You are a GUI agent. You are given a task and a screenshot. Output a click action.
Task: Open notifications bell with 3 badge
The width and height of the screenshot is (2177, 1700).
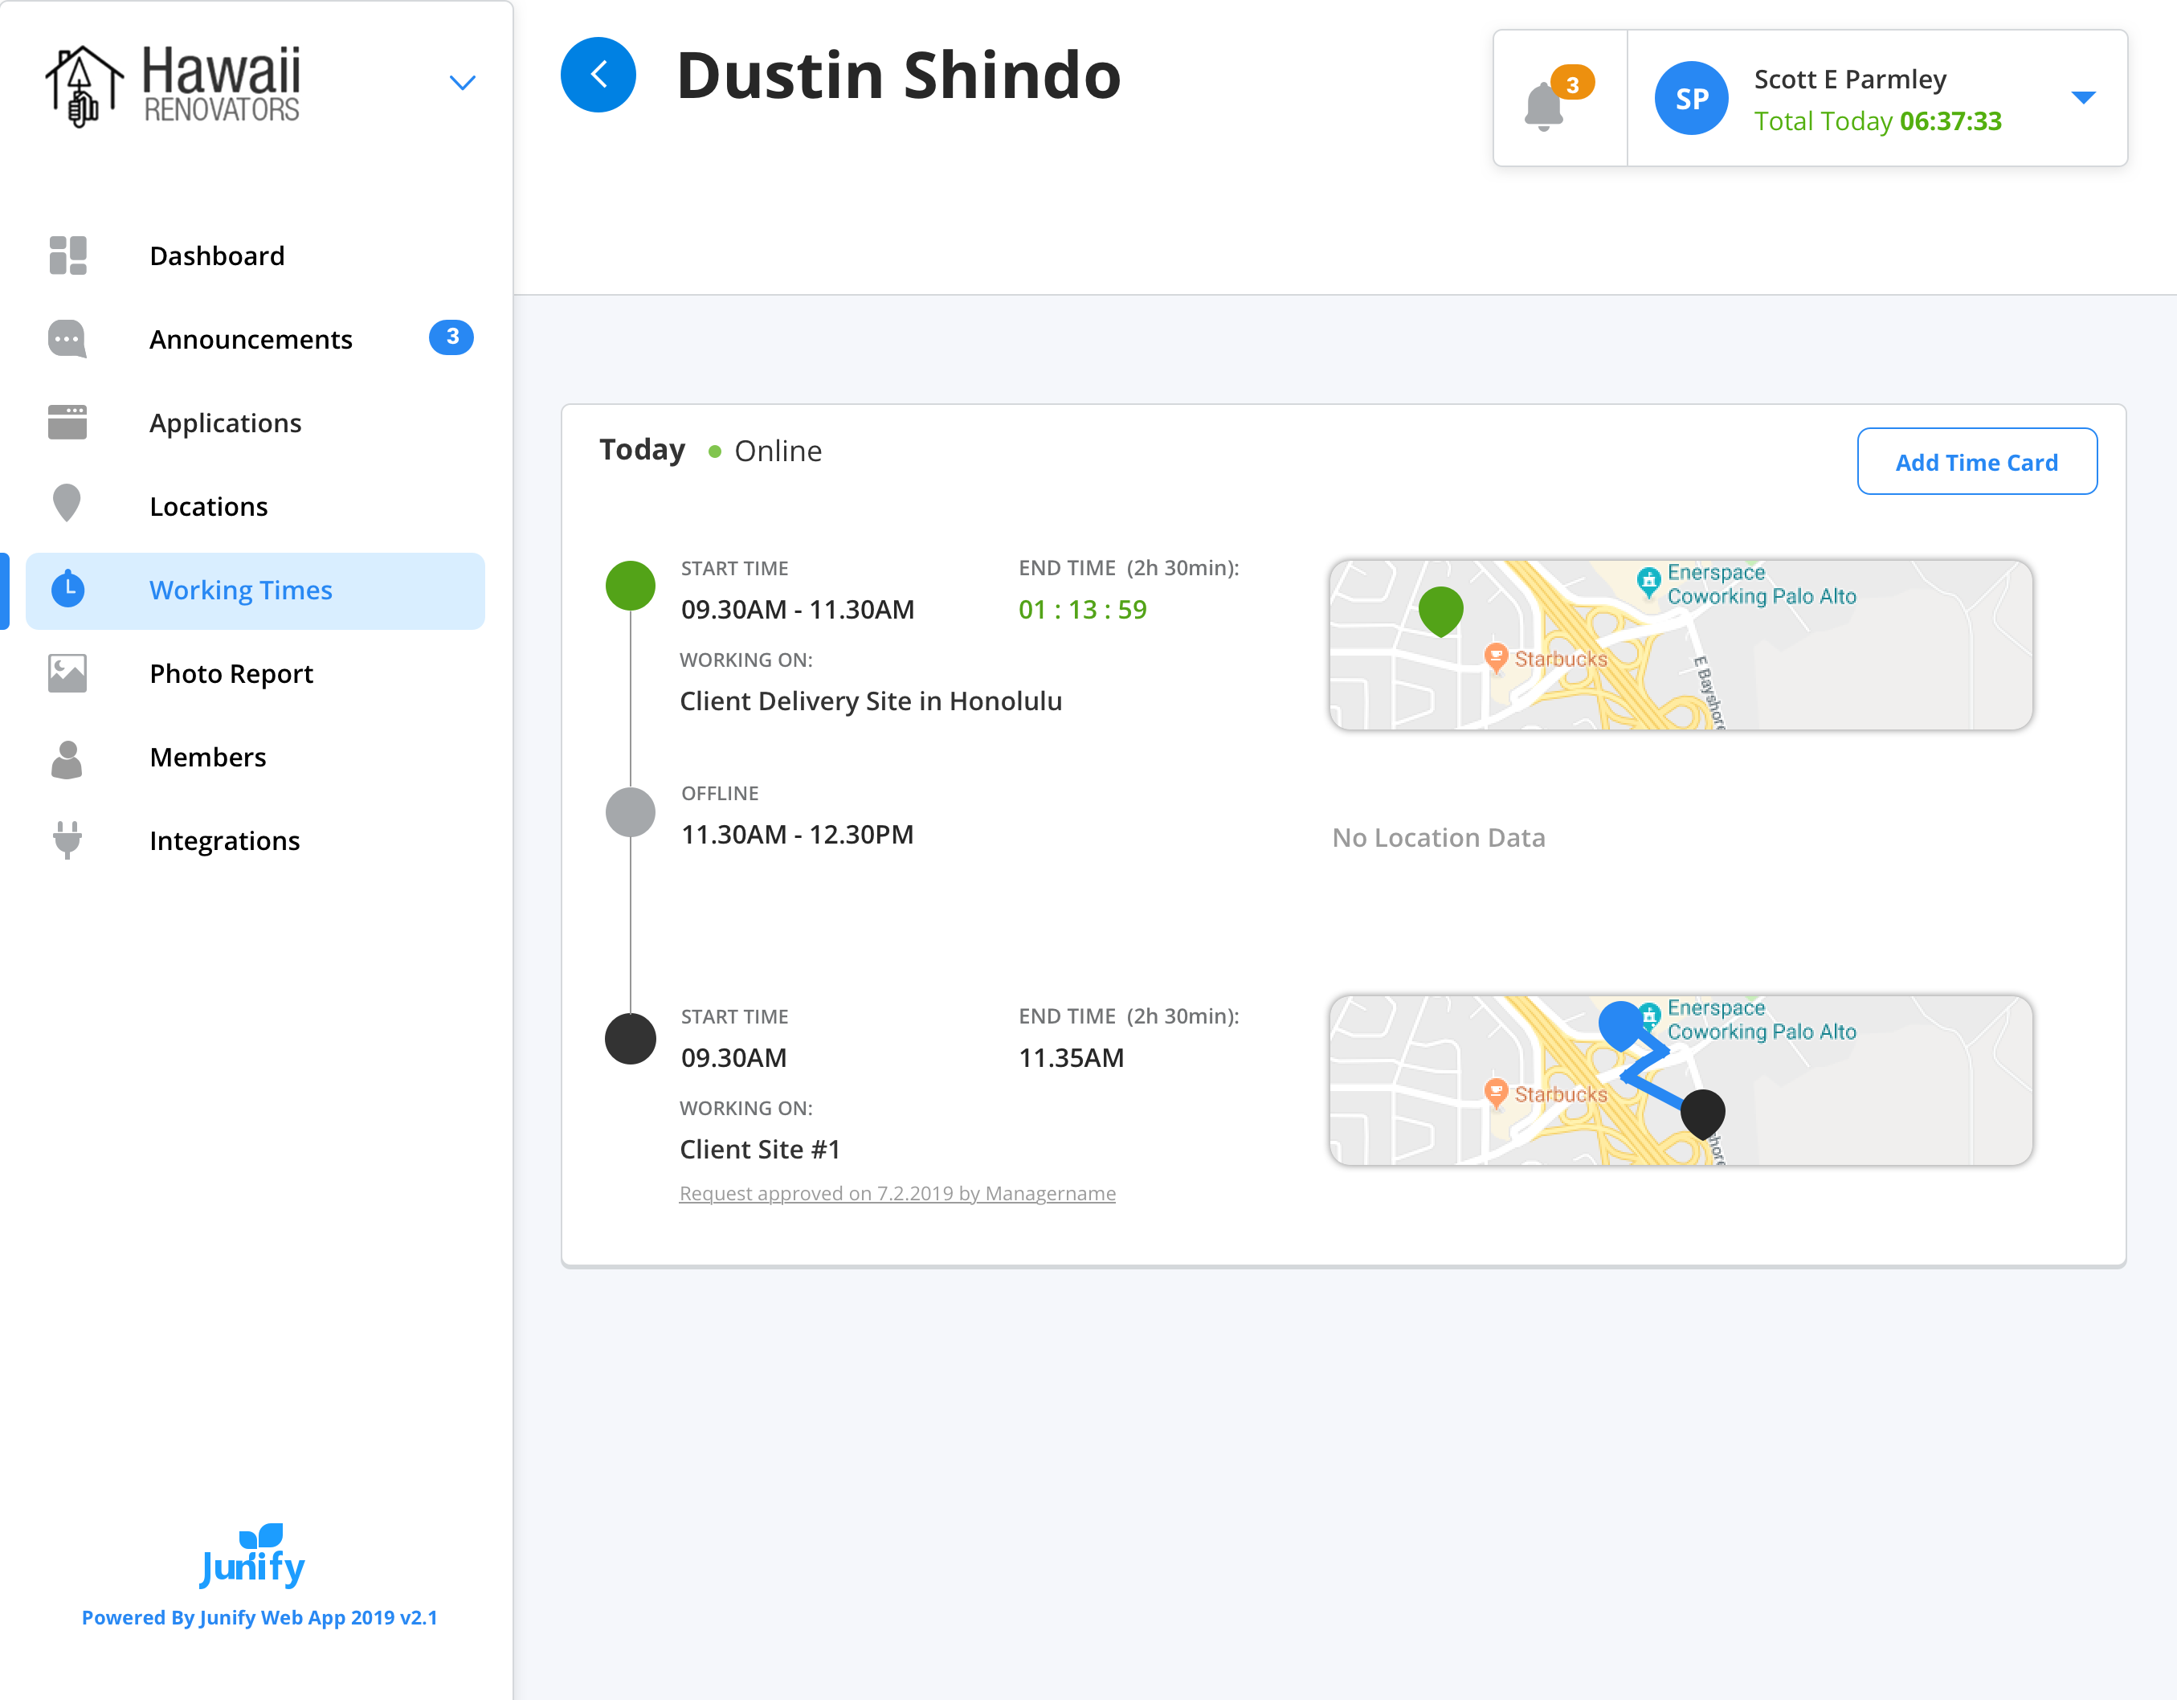pyautogui.click(x=1558, y=99)
